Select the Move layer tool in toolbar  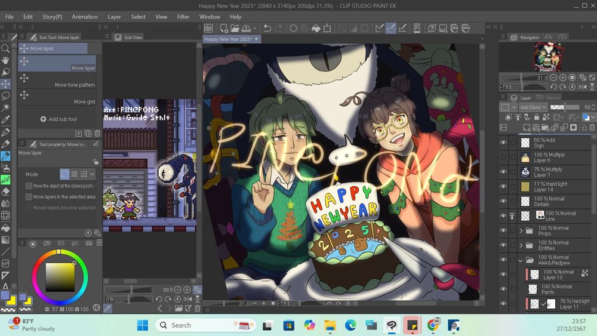(5, 84)
